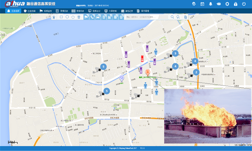Open the notifications bell icon
Image resolution: width=252 pixels, height=151 pixels.
[x=211, y=4]
